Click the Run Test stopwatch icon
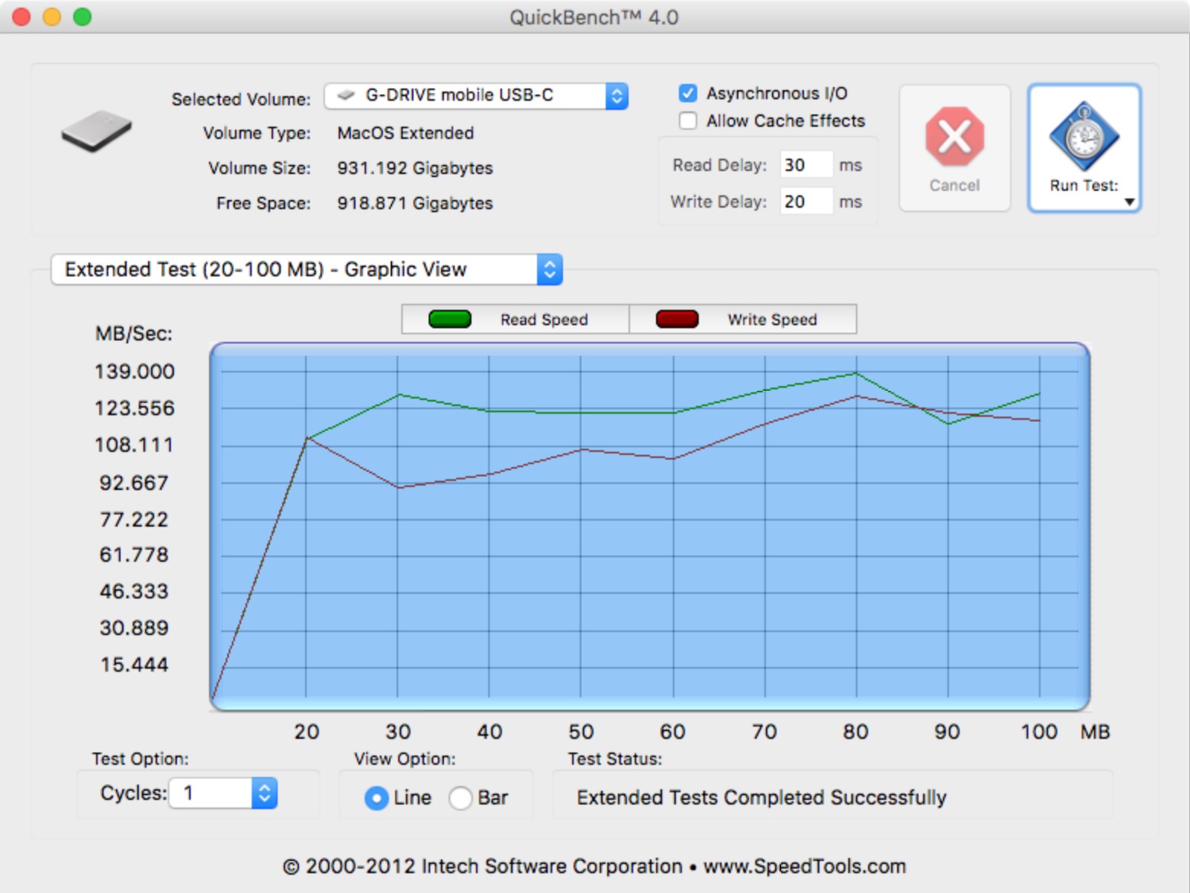This screenshot has width=1190, height=893. click(x=1083, y=137)
